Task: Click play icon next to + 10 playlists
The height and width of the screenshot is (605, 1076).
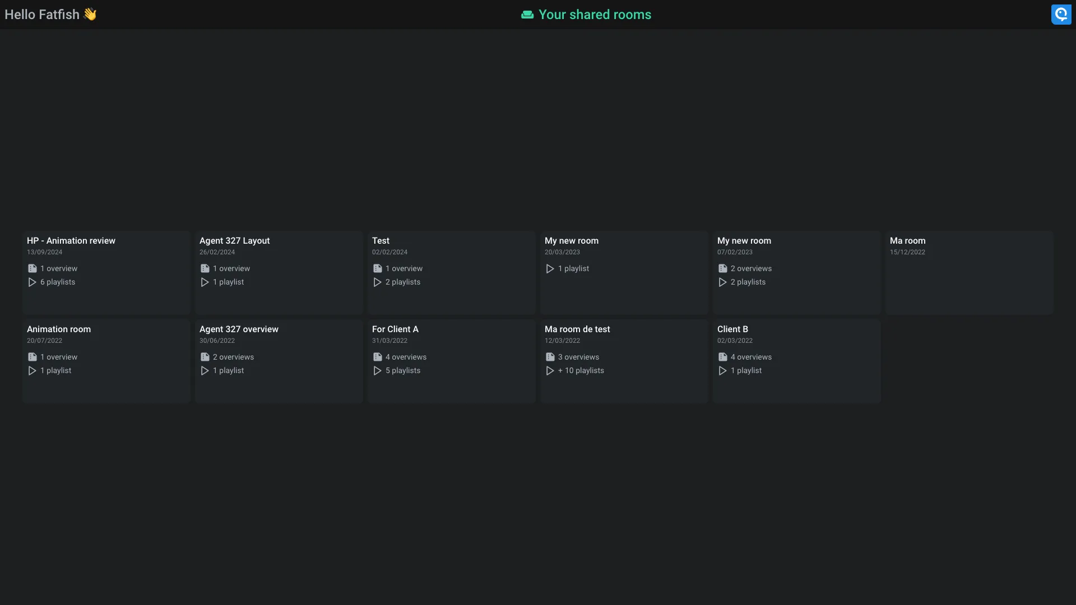Action: tap(550, 371)
